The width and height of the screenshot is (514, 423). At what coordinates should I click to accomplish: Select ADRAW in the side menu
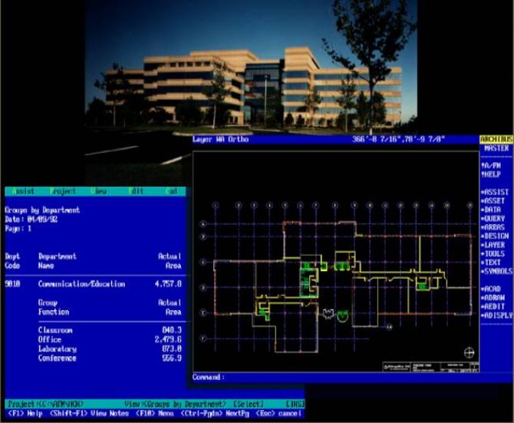point(493,298)
